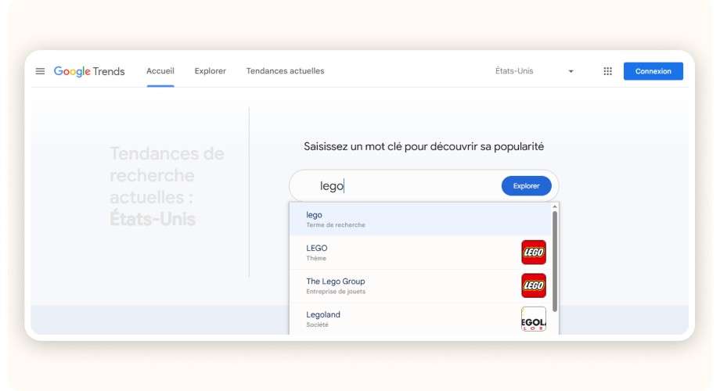The width and height of the screenshot is (720, 391).
Task: Open the Google apps grid
Action: [607, 71]
